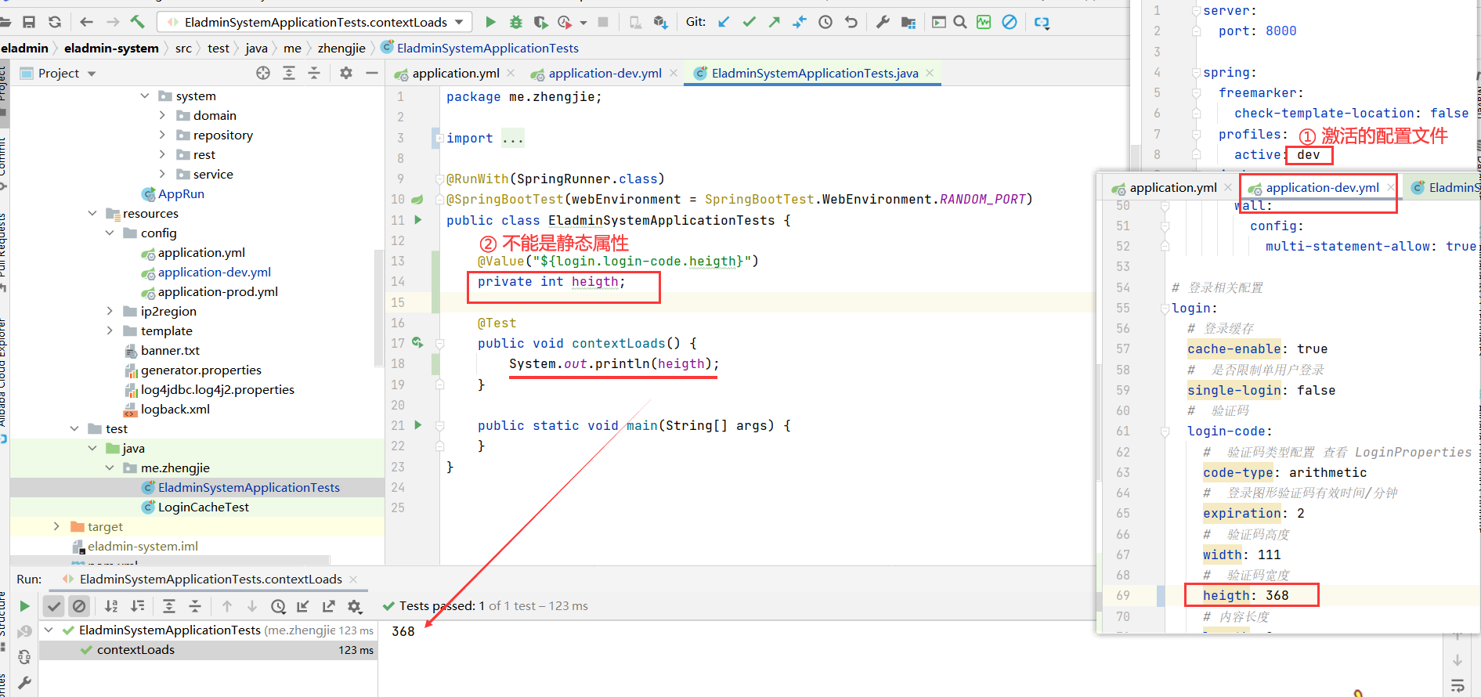Click the Git Push arrow icon

[x=775, y=22]
